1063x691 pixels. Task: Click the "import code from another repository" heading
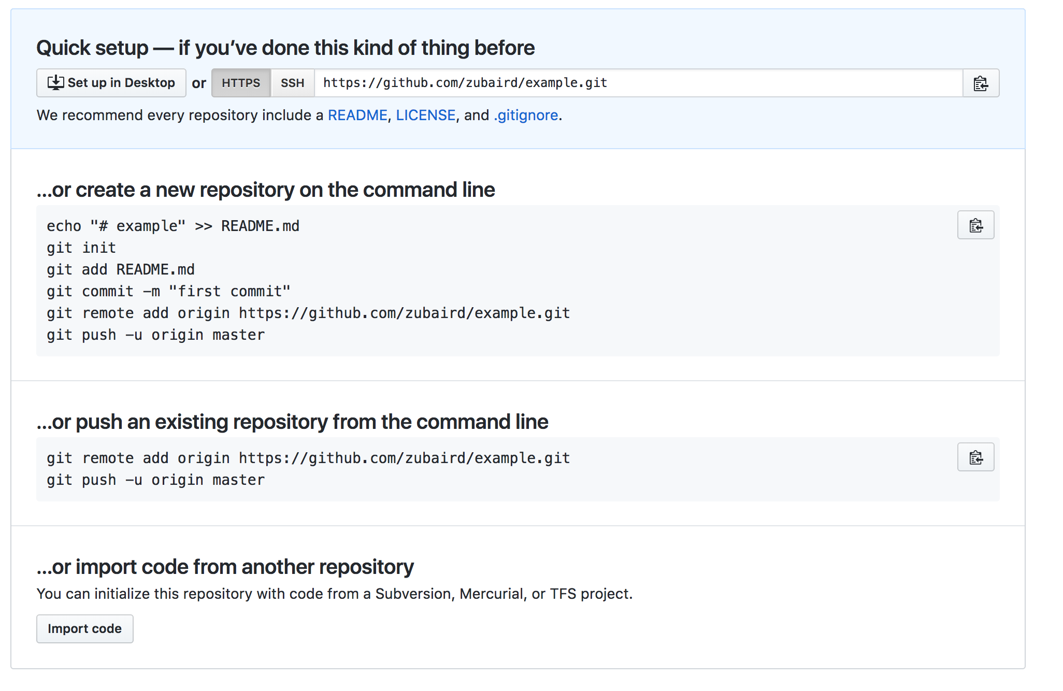[x=225, y=567]
